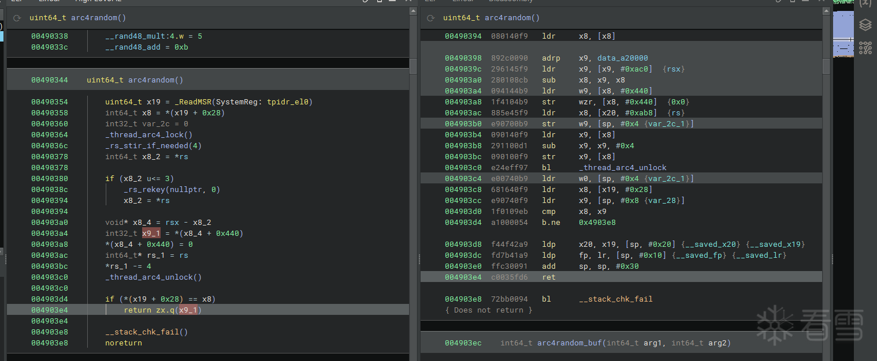Open the grid-pattern sidebar icon below layers

(865, 48)
